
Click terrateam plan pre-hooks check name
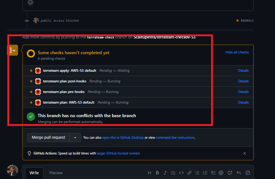tap(64, 92)
